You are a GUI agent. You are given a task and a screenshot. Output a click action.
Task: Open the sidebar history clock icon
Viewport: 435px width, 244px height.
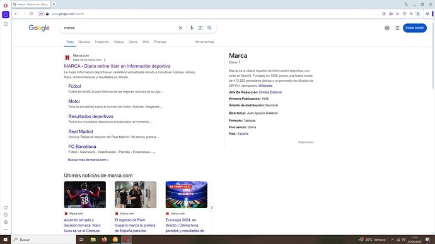(x=6, y=215)
